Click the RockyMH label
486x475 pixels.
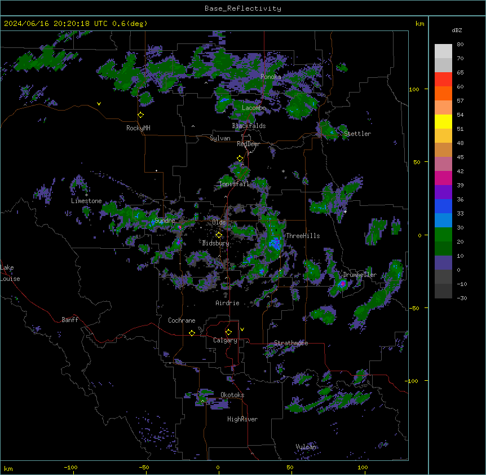point(138,128)
